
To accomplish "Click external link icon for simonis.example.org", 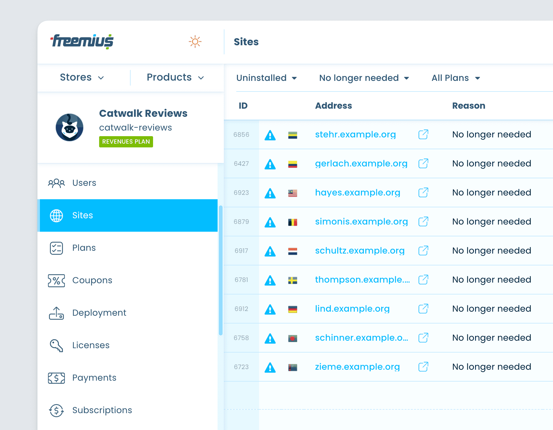I will click(x=423, y=221).
